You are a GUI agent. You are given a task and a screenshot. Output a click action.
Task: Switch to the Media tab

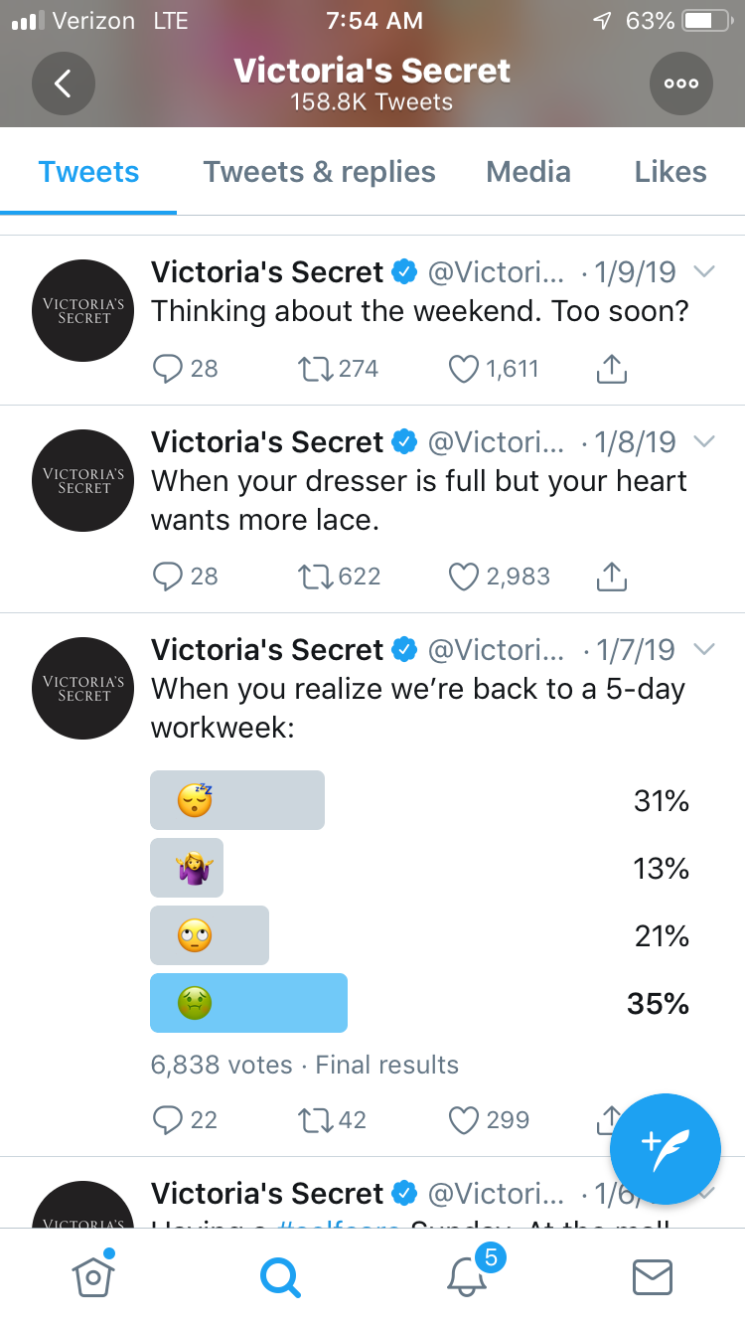(528, 172)
